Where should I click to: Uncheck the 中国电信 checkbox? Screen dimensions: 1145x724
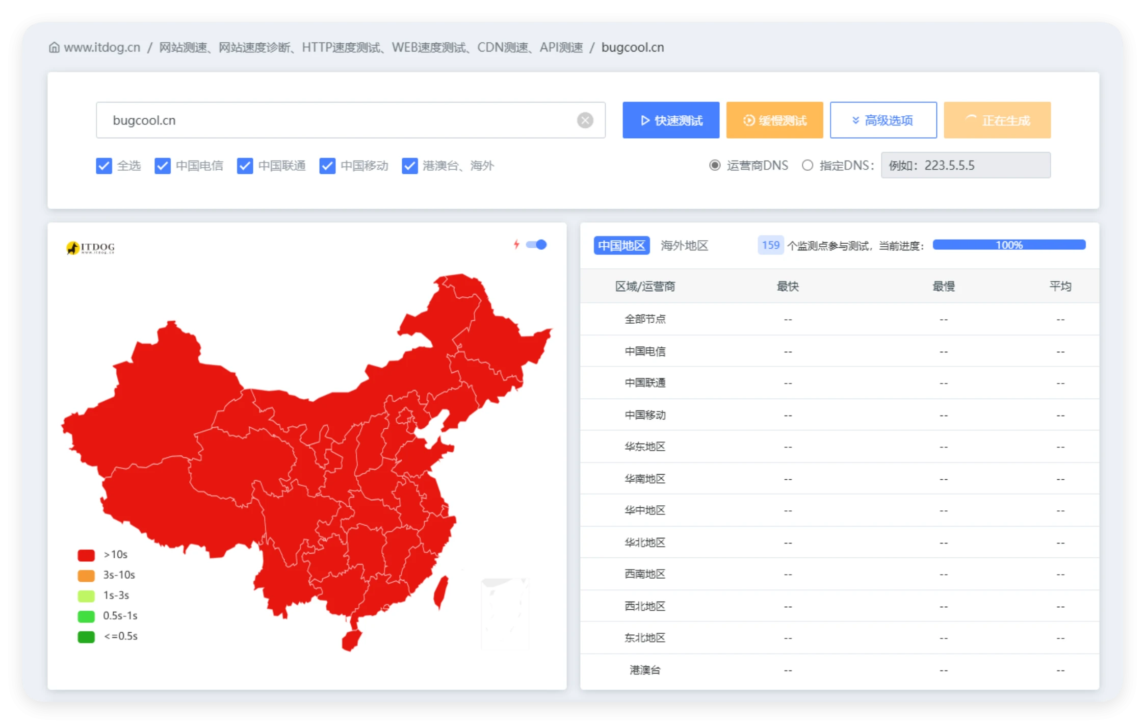tap(163, 166)
